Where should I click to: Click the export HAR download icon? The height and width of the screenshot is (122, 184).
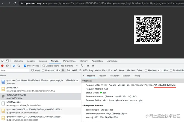(x=93, y=66)
